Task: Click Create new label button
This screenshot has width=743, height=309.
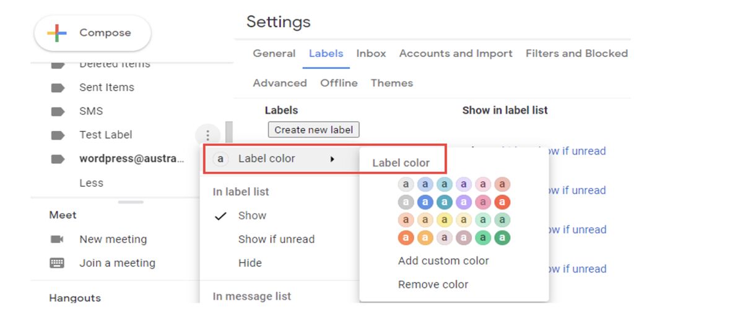Action: pos(313,130)
